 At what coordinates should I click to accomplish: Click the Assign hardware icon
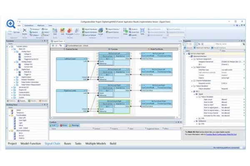coord(100,30)
